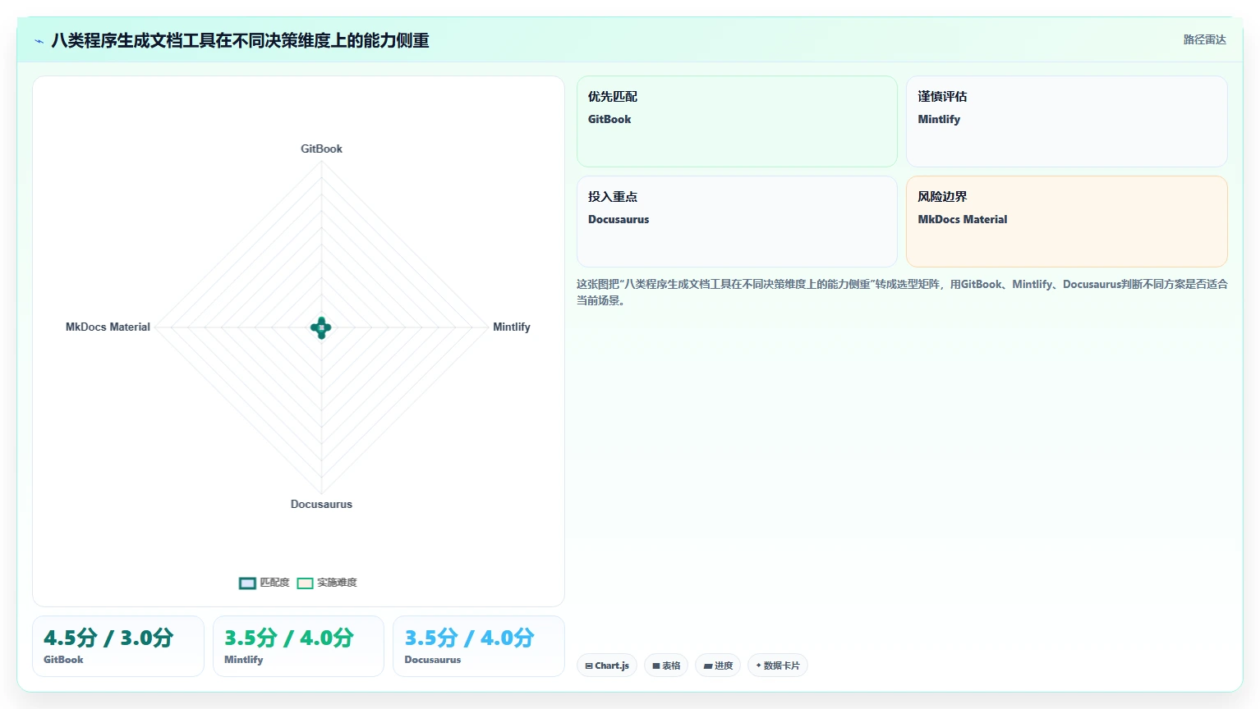Select the 数据卡片 tag chip

click(x=777, y=666)
